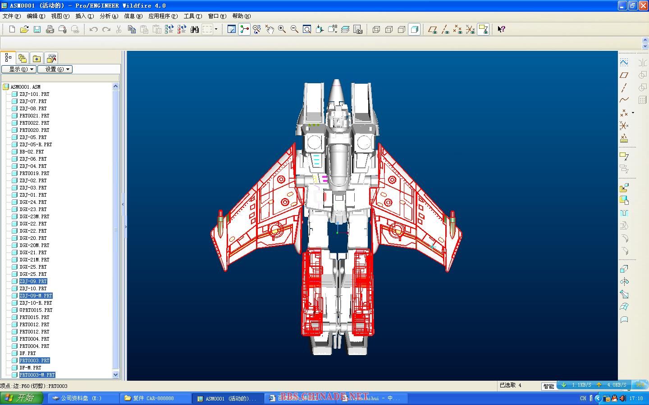649x405 pixels.
Task: Open the 分析 menu
Action: [x=109, y=16]
